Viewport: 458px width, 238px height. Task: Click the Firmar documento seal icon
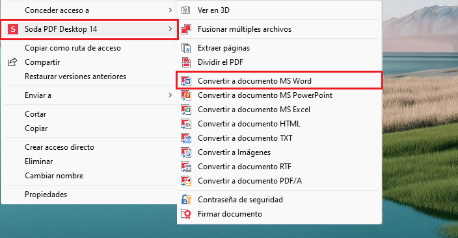(x=186, y=214)
